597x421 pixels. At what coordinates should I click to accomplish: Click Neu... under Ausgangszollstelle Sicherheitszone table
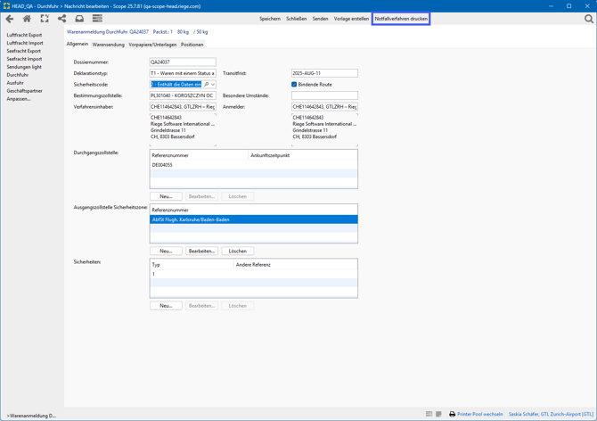coord(166,251)
